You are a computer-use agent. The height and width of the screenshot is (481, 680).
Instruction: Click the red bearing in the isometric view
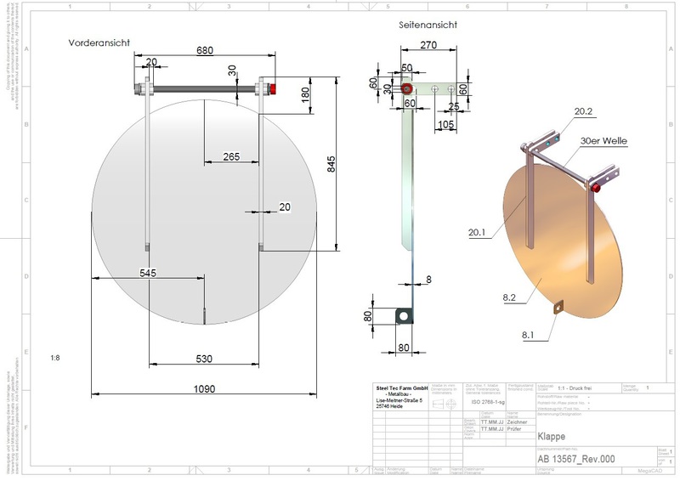point(596,187)
